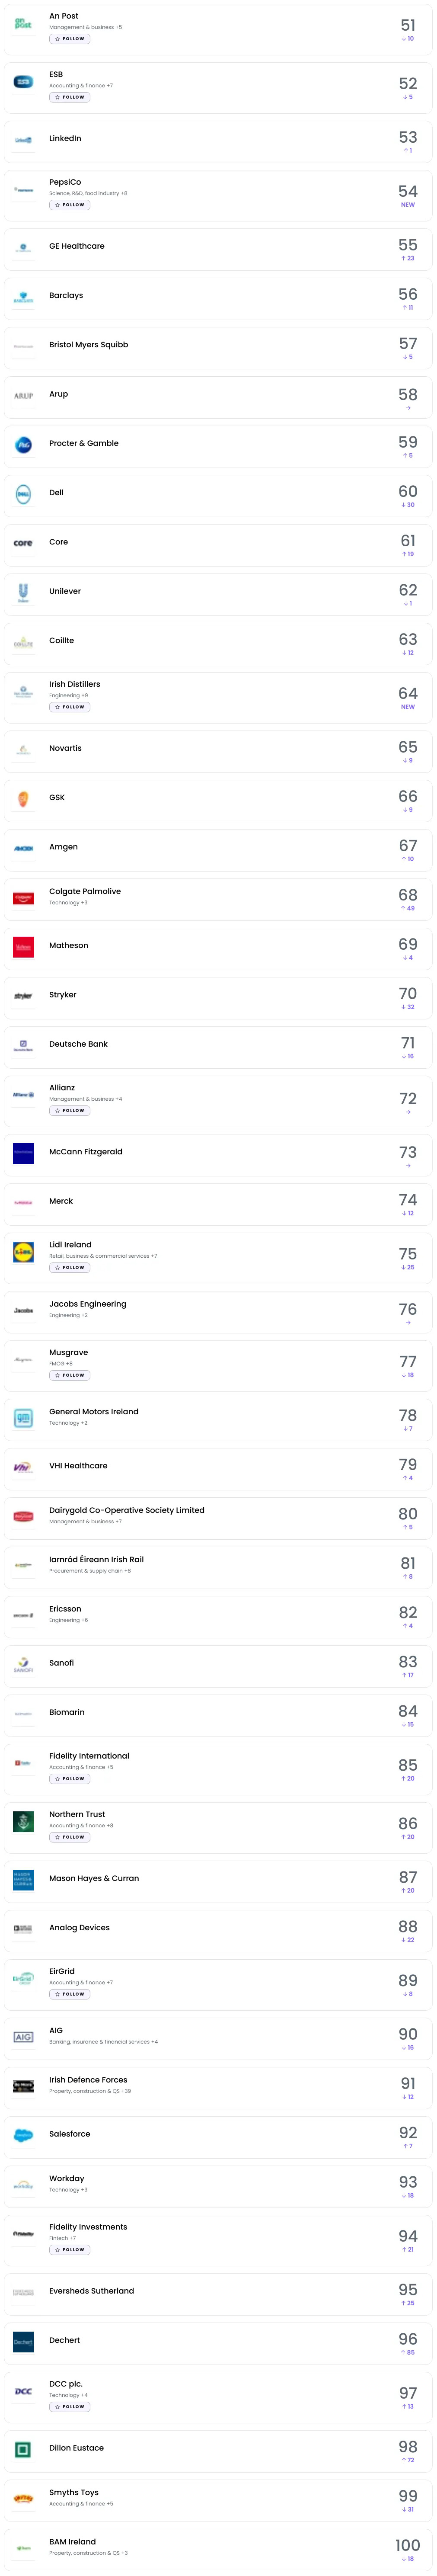The image size is (437, 2576).
Task: Toggle Follow for Irish Distillers
Action: [70, 707]
